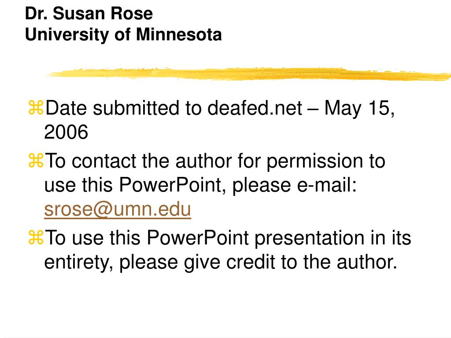The image size is (451, 338).
Task: Click the text e-mail: before the address
Action: point(327,185)
